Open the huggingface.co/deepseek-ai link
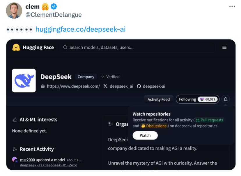 [x=81, y=29]
